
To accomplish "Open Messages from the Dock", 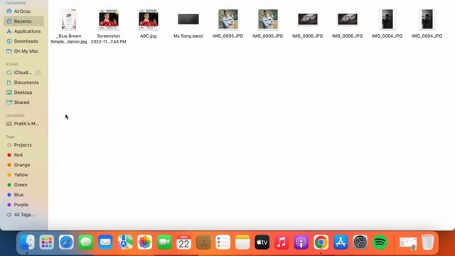I will click(86, 242).
